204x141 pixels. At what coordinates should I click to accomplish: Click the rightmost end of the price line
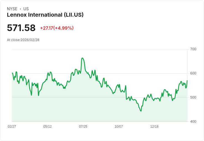[x=187, y=80]
